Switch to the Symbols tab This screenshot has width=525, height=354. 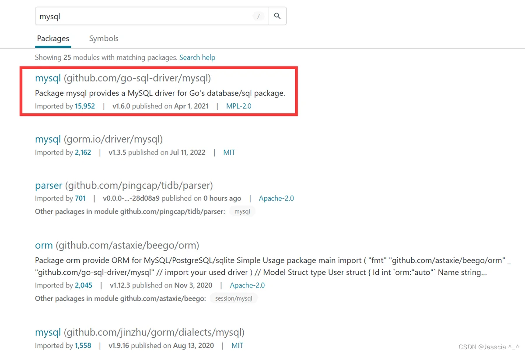coord(104,39)
